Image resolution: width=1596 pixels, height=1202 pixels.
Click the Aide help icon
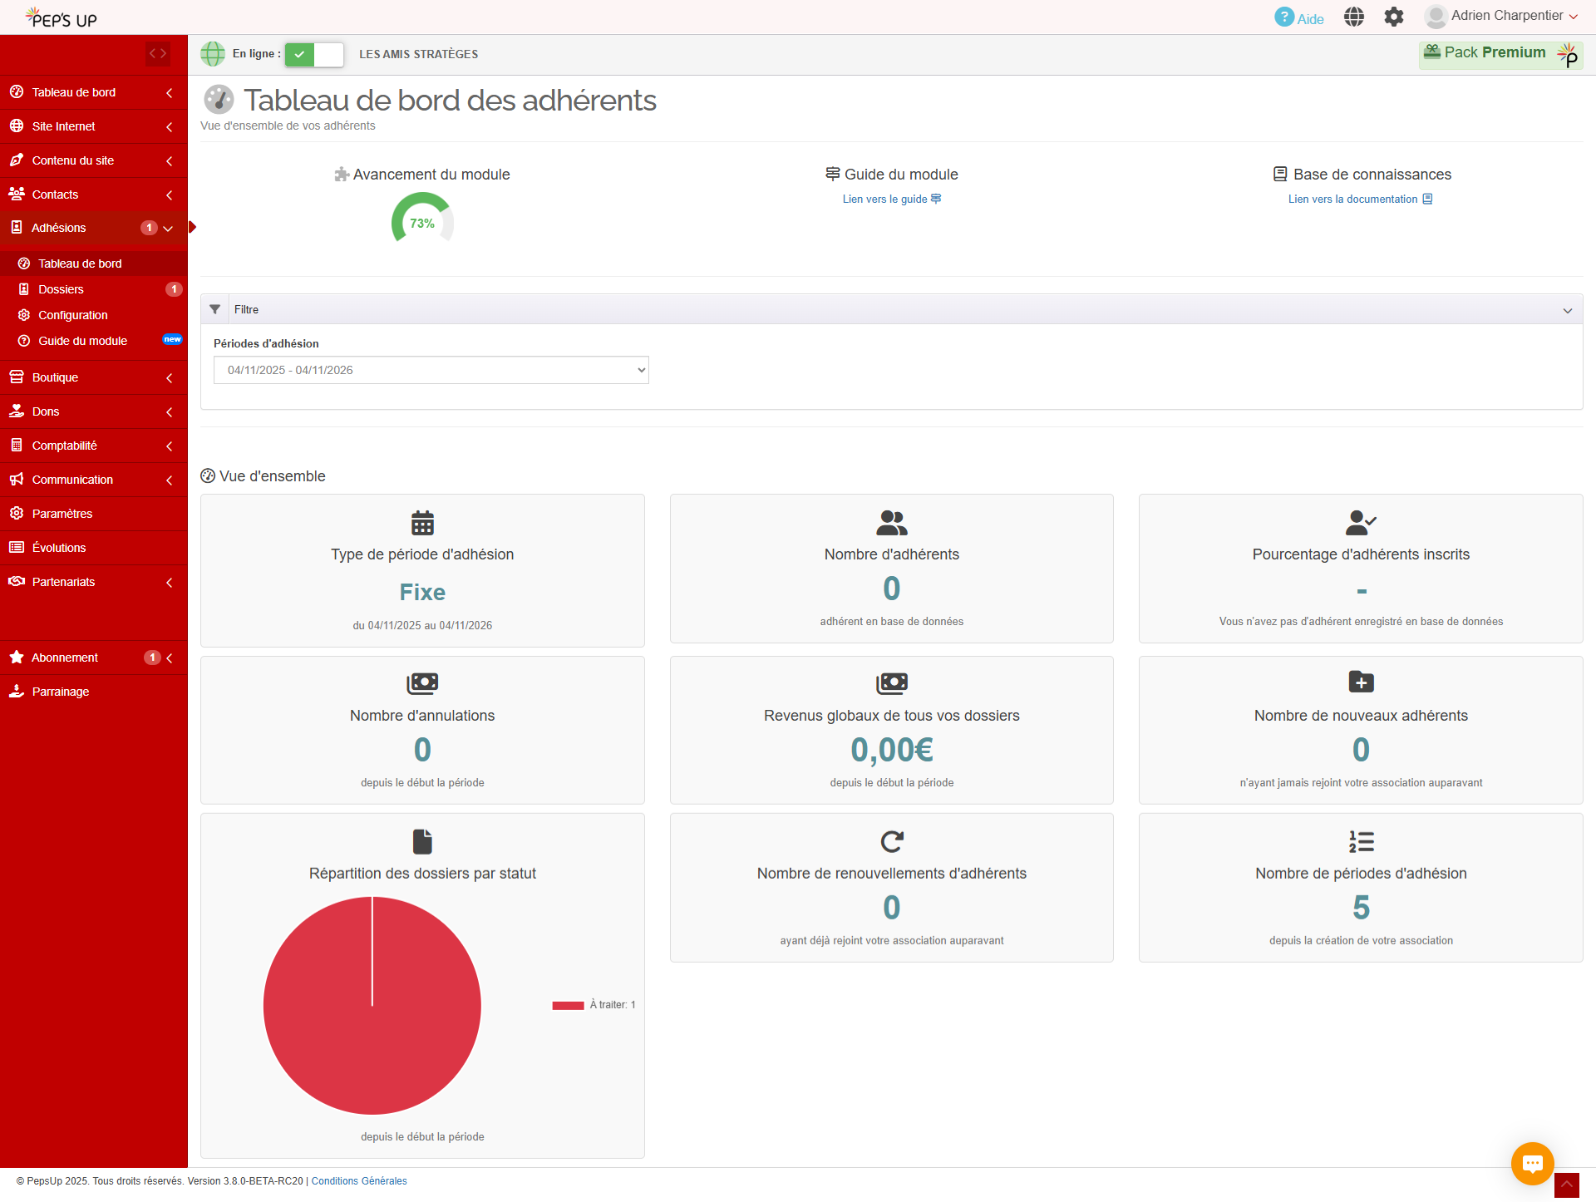[1284, 17]
